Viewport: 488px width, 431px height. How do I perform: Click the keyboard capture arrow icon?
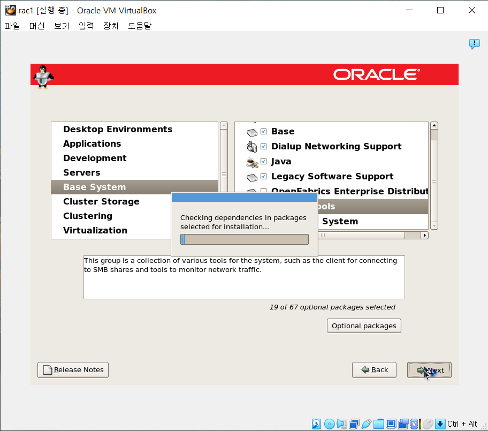tap(440, 424)
